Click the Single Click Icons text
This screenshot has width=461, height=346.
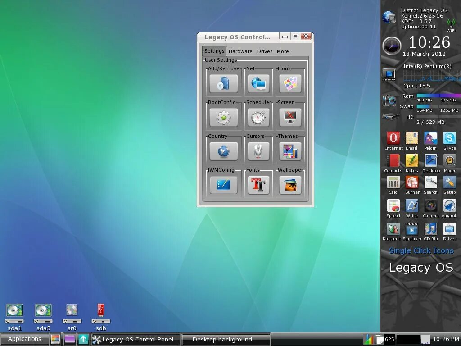coord(421,250)
